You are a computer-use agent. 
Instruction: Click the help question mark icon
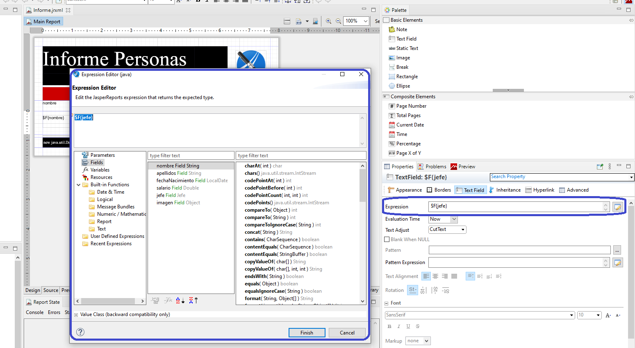click(81, 332)
